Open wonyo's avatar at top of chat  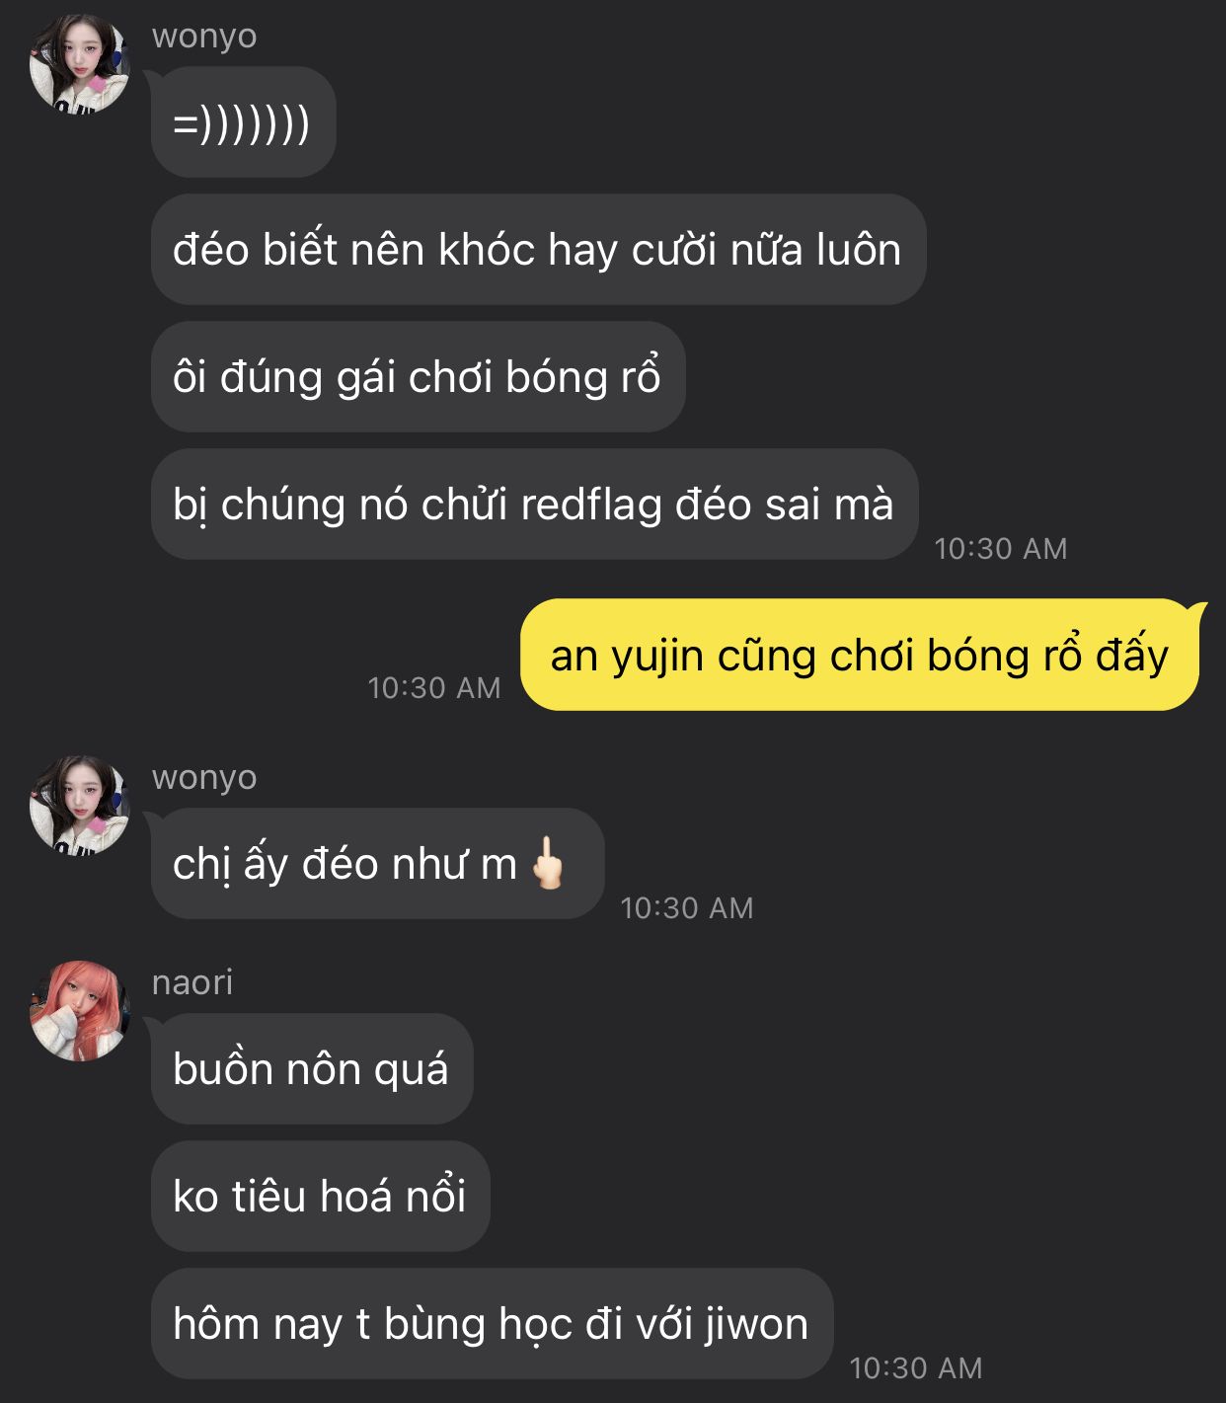(x=80, y=63)
